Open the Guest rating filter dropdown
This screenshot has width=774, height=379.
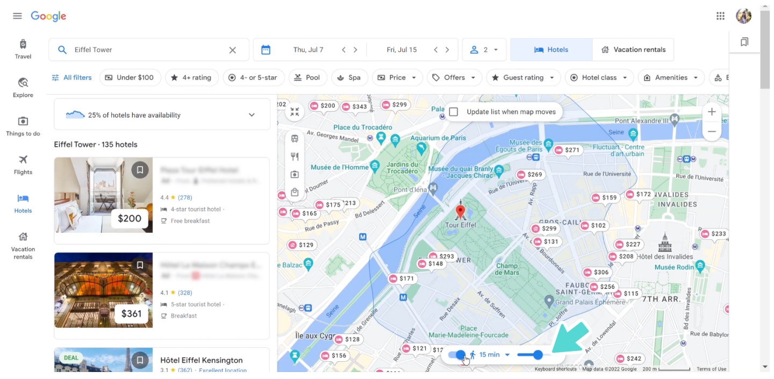click(x=522, y=77)
